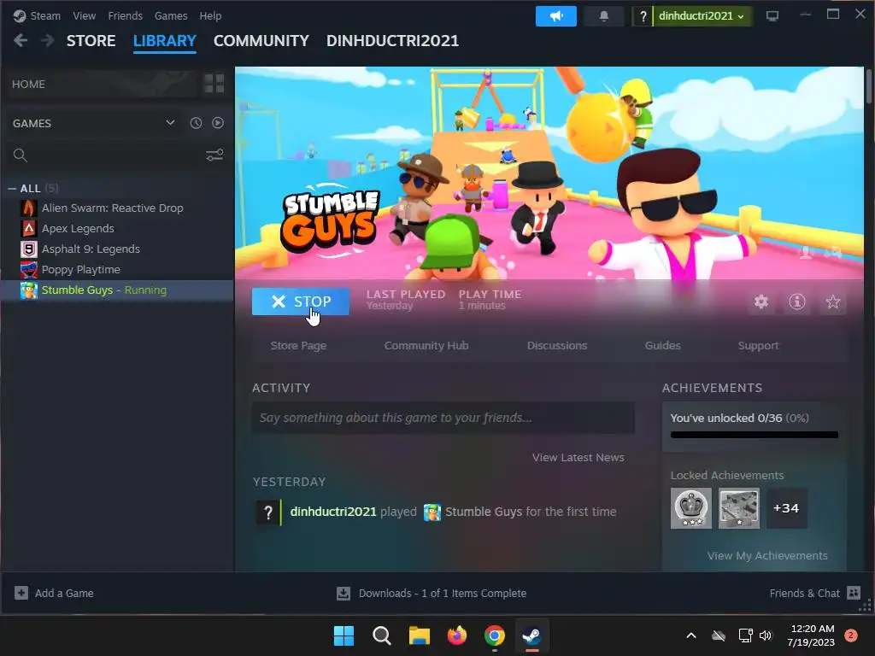Visit the Community Hub link
The image size is (875, 656).
click(x=426, y=346)
